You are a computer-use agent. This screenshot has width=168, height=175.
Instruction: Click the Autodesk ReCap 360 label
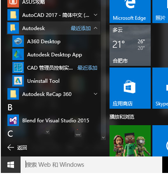pyautogui.click(x=47, y=94)
